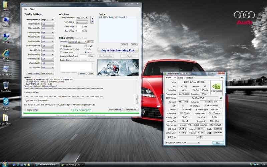267x167 pixels.
Task: Click the Windows Start orb
Action: pyautogui.click(x=4, y=164)
